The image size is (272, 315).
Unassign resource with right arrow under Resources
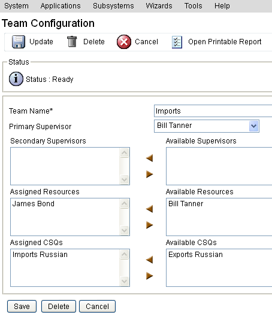tap(149, 225)
